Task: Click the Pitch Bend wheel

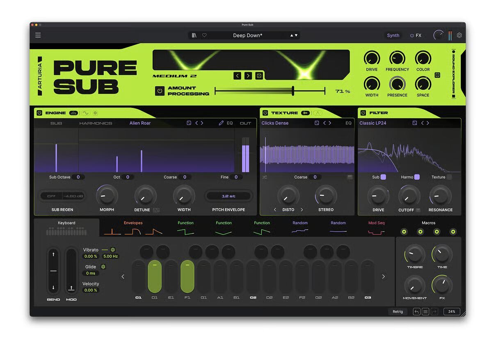Action: (53, 271)
